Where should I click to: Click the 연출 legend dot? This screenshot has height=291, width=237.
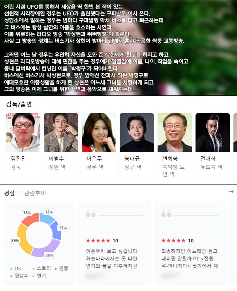[56, 269]
